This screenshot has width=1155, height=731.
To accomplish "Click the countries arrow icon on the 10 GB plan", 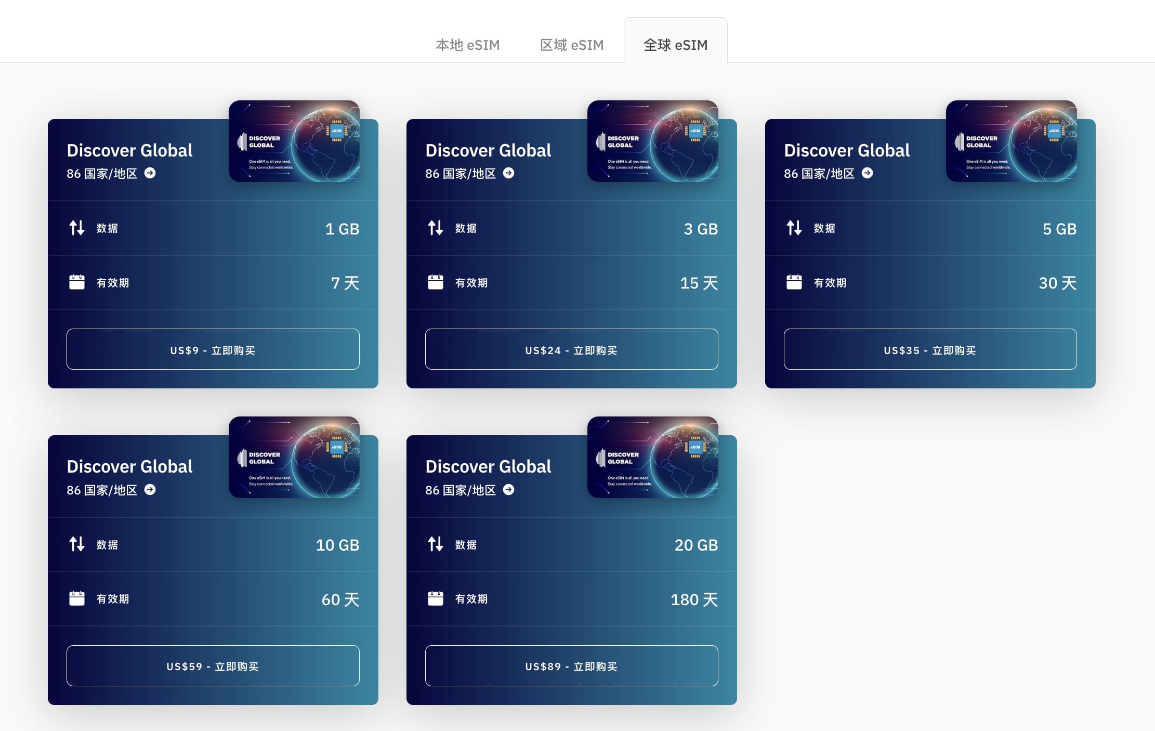I will (150, 489).
